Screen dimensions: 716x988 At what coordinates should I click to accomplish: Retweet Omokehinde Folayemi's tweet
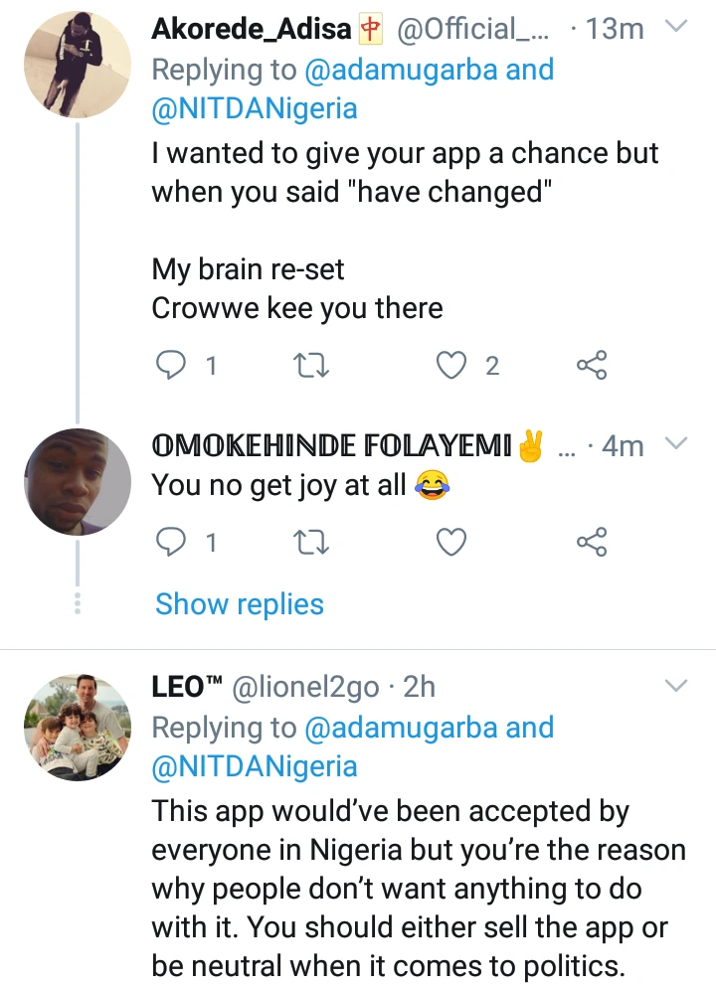(x=314, y=542)
